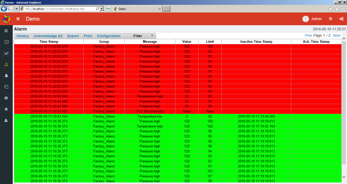Click the alarm table vertical scrollbar thumb

point(344,103)
